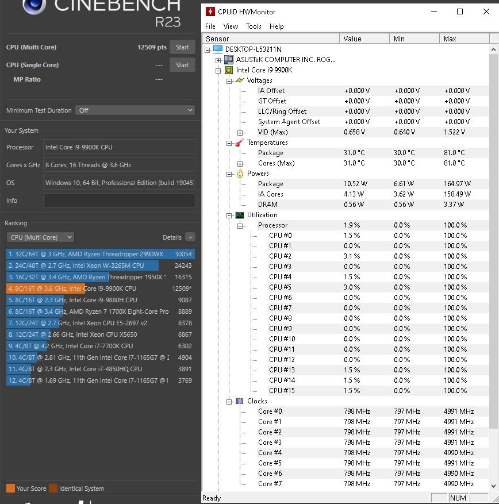The height and width of the screenshot is (504, 499).
Task: Click the Info input field in Cinebench
Action: 119,200
